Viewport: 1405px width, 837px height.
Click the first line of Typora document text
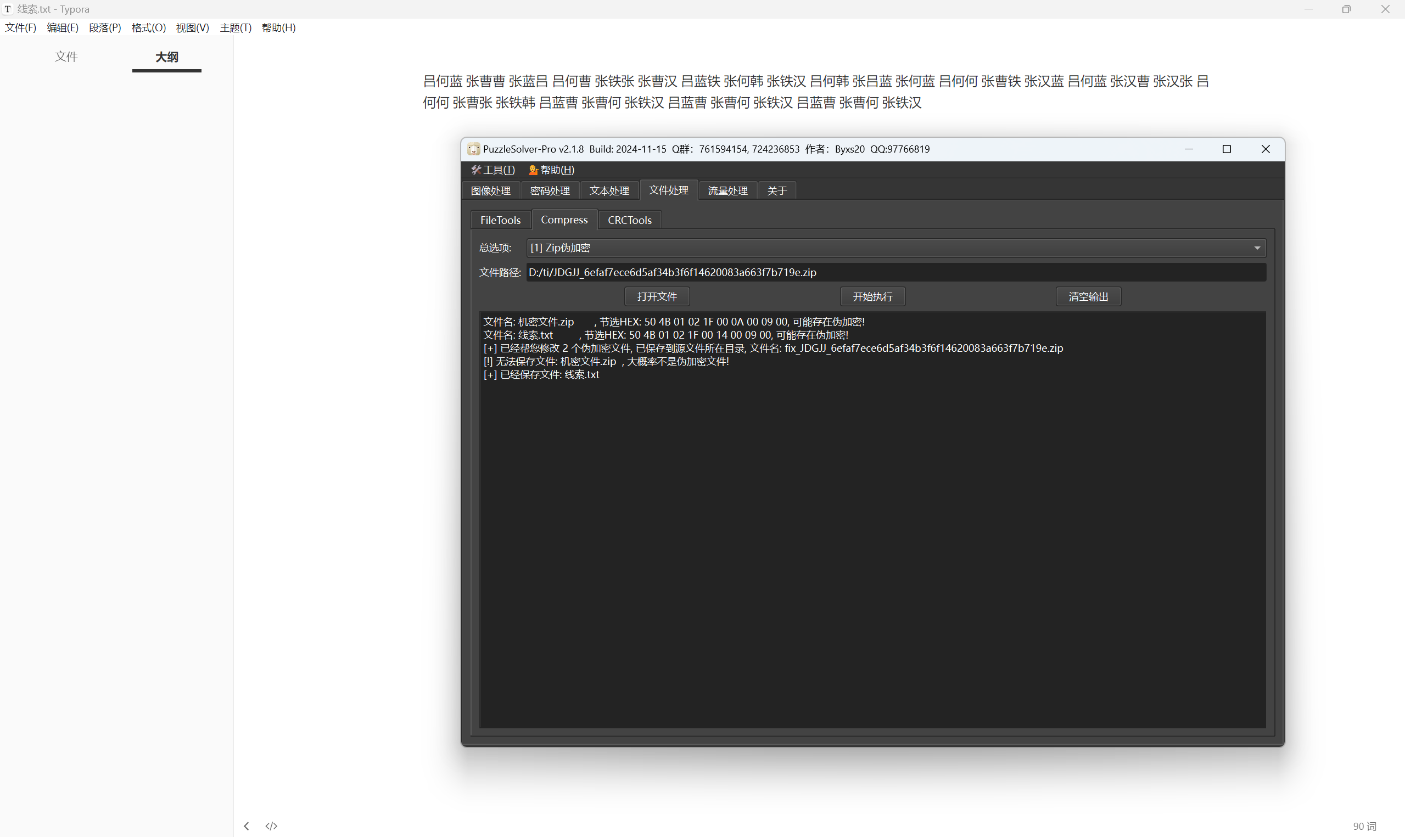coord(815,81)
